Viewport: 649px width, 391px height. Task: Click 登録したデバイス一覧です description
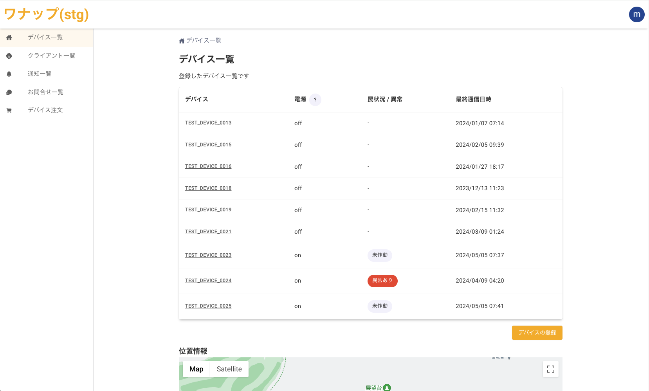(214, 76)
